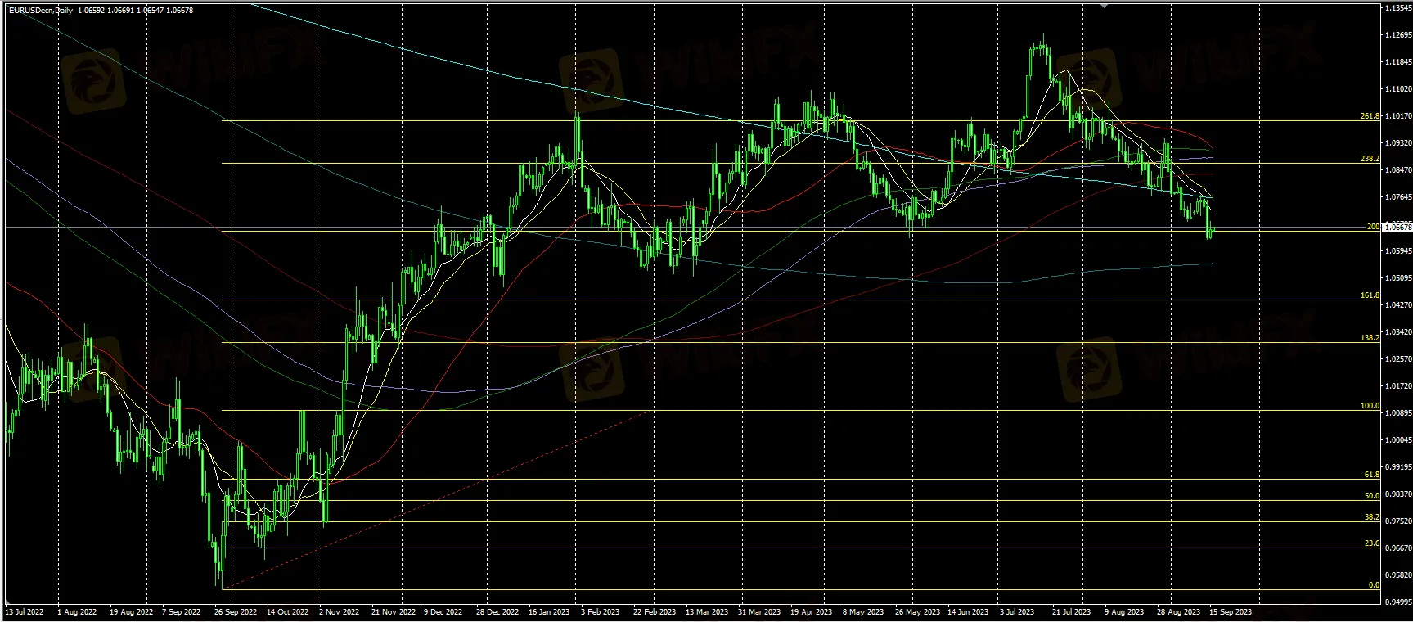Click the 138.2 Fibonacci level label
Screen dimensions: 1413x622
coord(1370,337)
